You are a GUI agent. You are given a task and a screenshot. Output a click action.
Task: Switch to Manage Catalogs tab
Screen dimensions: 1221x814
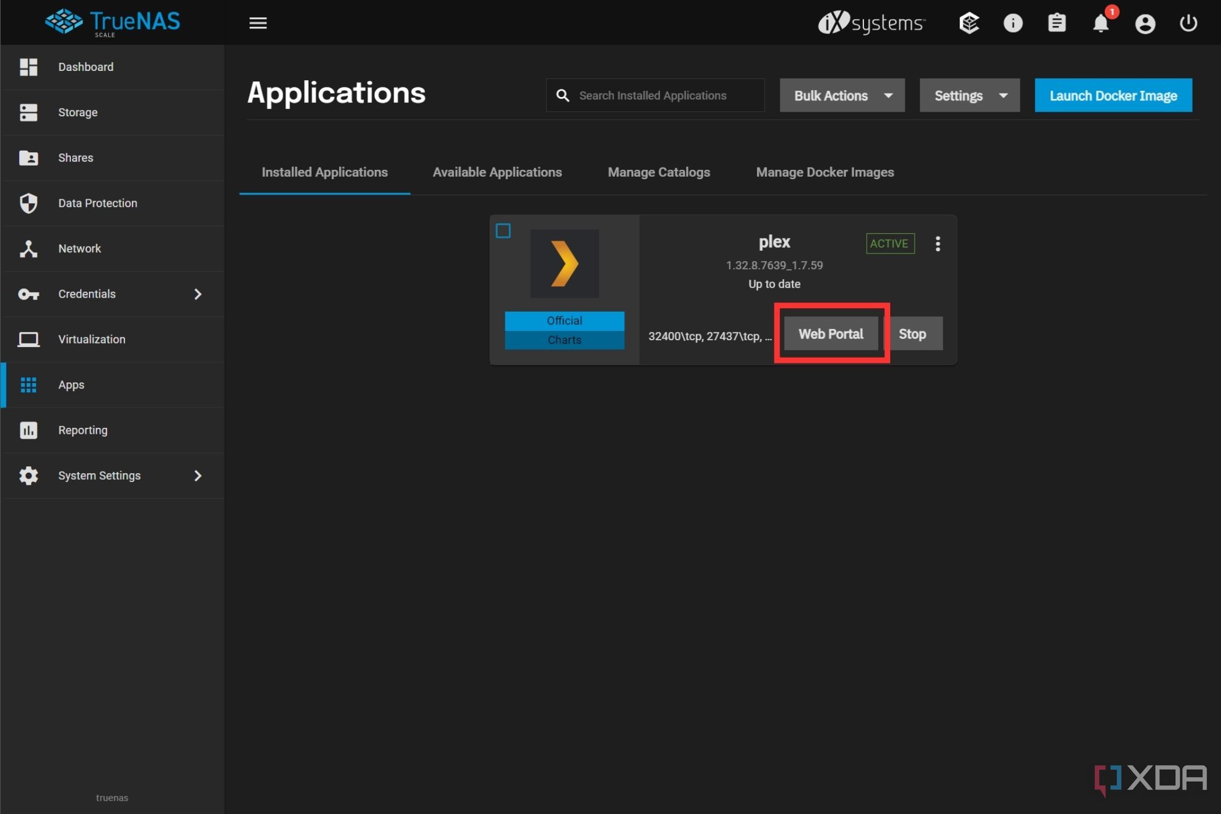[659, 172]
